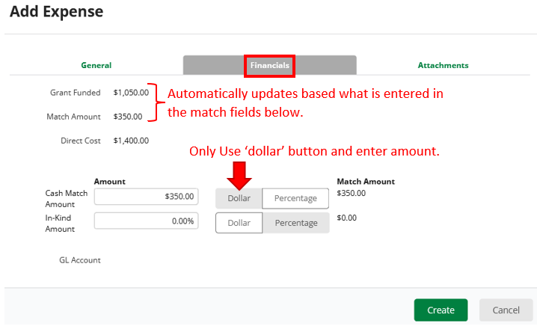Choose Dollar for In-Kind Amount
537x326 pixels.
tap(239, 223)
